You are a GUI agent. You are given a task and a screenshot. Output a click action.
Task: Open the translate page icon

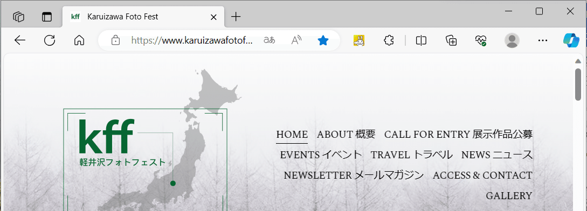(269, 40)
